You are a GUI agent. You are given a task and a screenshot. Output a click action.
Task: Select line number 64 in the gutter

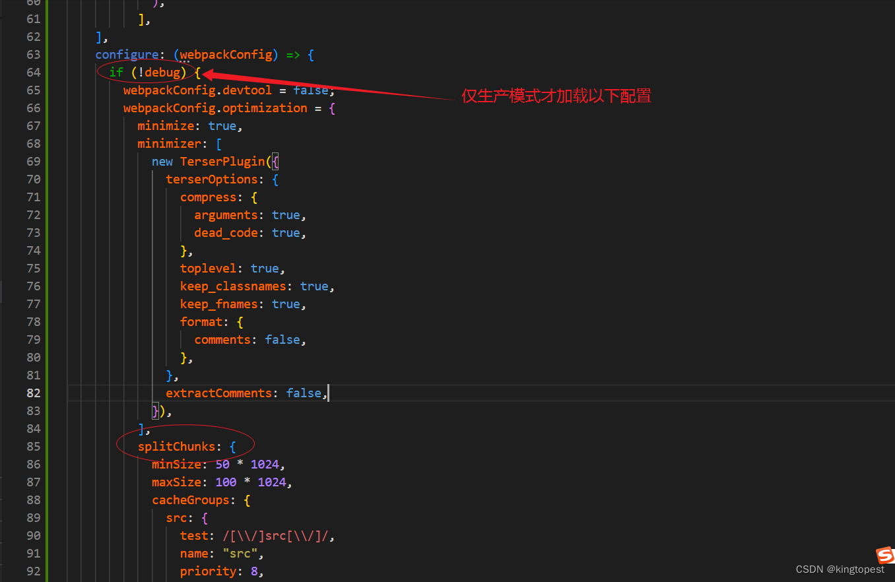point(33,72)
